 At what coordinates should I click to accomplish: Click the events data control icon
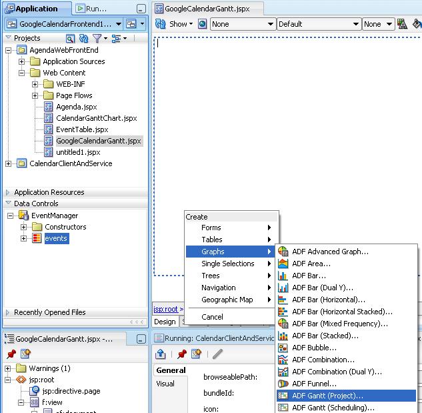[37, 239]
